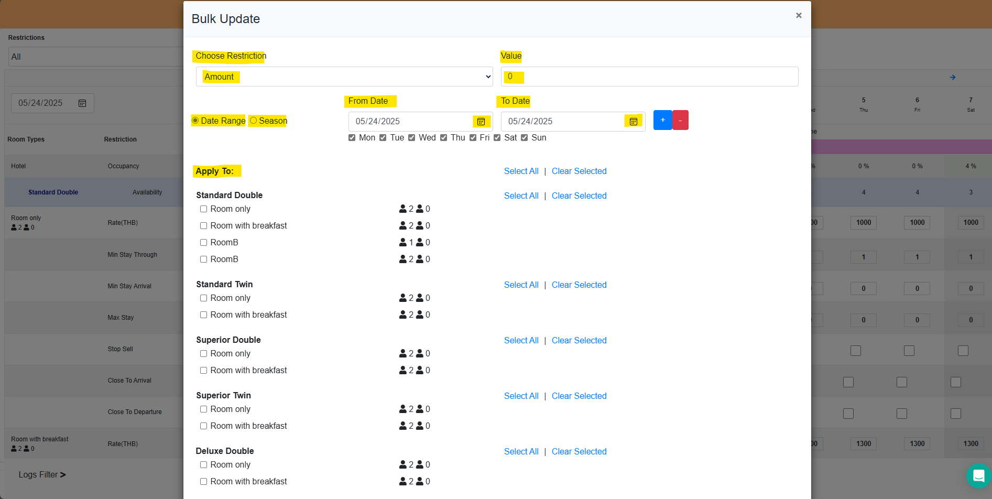Screen dimensions: 992x499
Task: Select the Season radio button
Action: [254, 121]
